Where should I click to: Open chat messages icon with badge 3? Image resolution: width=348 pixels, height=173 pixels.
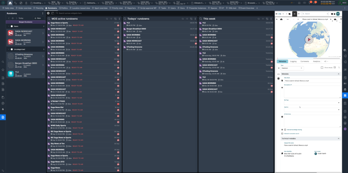tap(315, 3)
